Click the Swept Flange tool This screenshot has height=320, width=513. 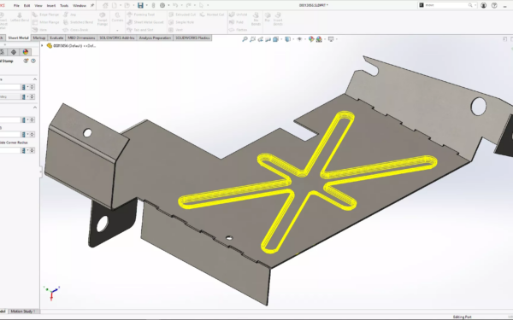pos(103,20)
